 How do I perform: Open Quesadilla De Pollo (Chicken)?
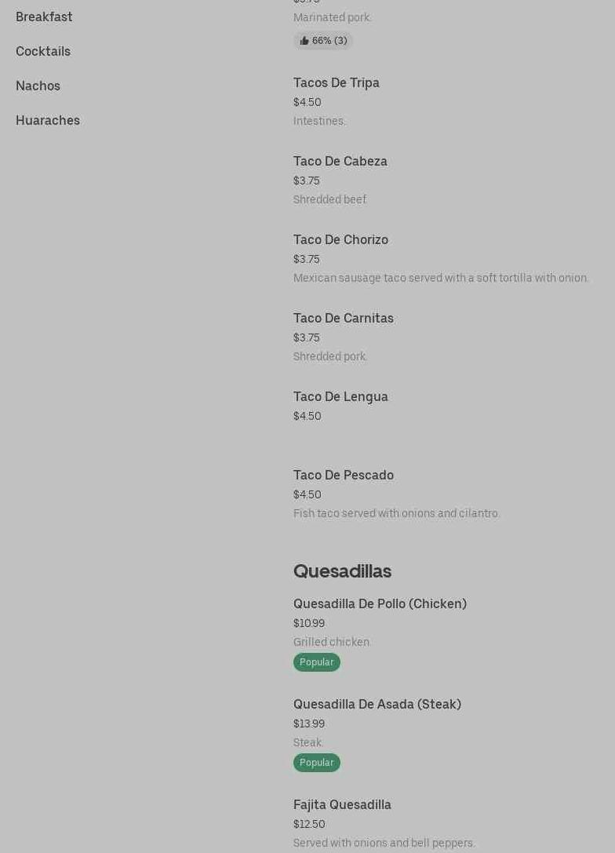coord(380,603)
